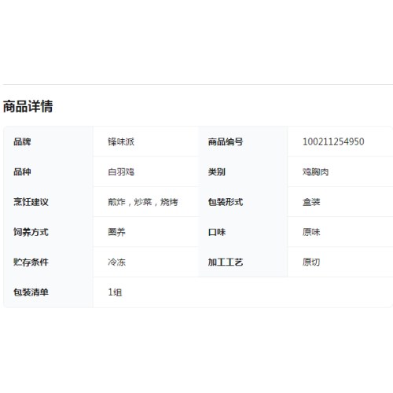Select the 类别 label
Screen dimensions: 393x393
point(217,172)
